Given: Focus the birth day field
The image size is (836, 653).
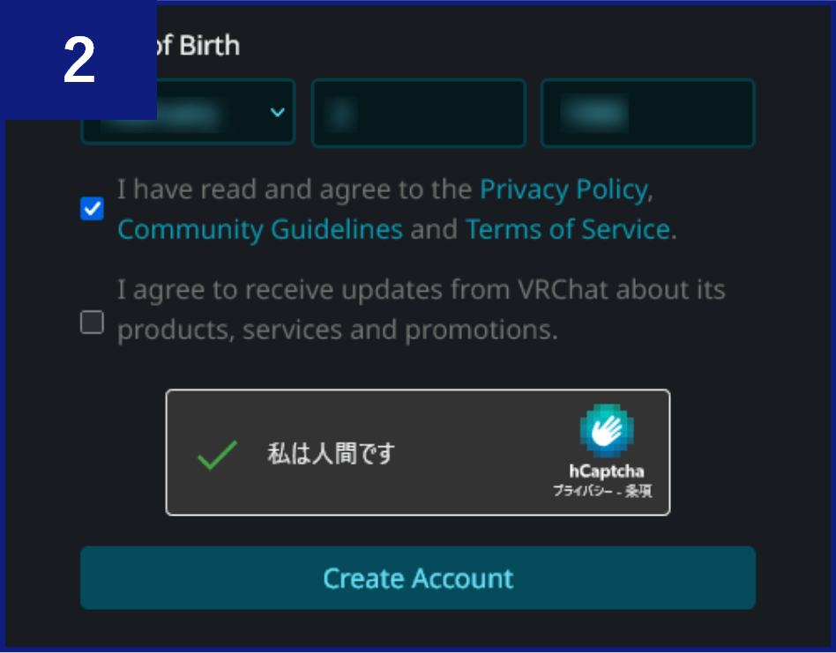Looking at the screenshot, I should point(419,113).
